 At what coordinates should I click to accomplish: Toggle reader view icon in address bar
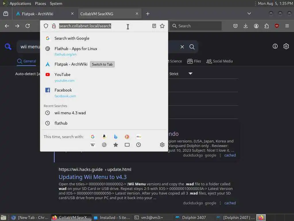click(x=154, y=26)
